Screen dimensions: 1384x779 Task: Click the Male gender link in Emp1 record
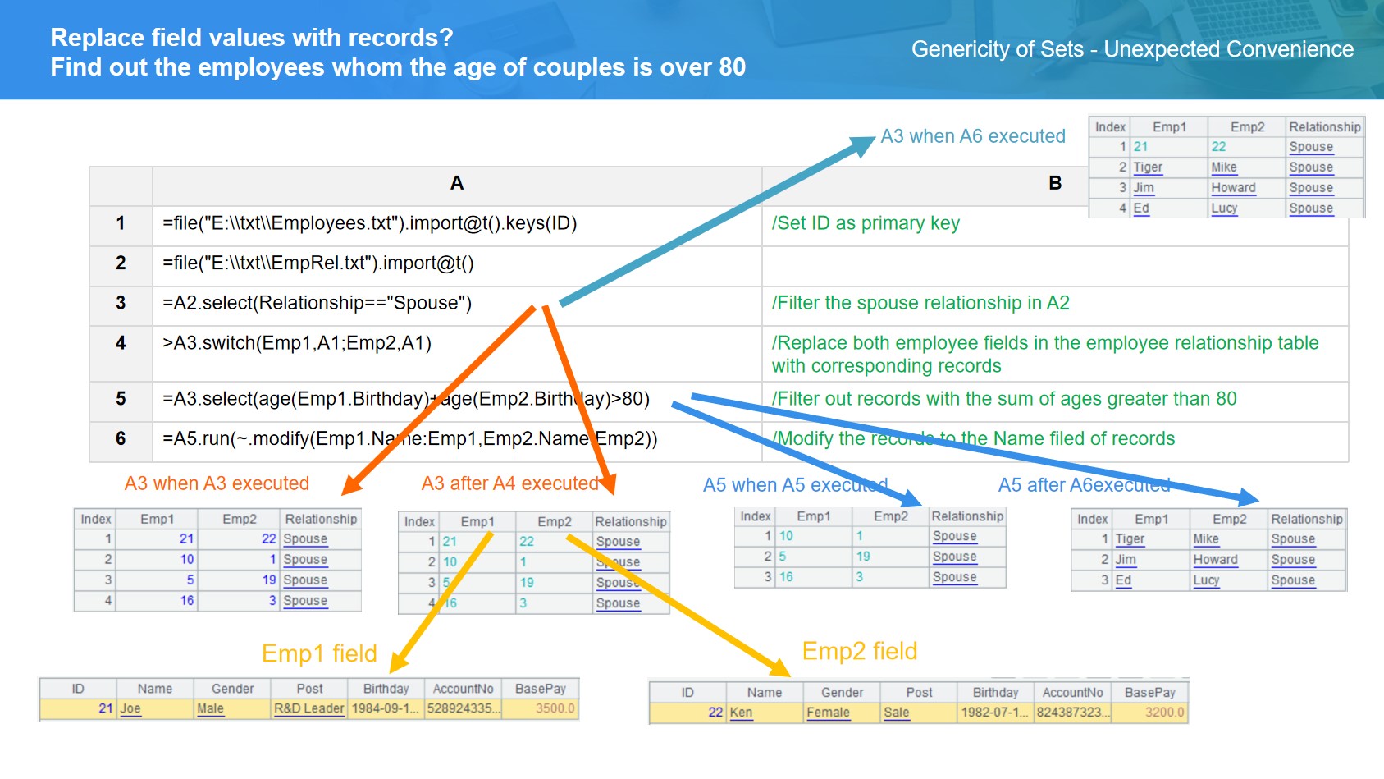tap(210, 708)
